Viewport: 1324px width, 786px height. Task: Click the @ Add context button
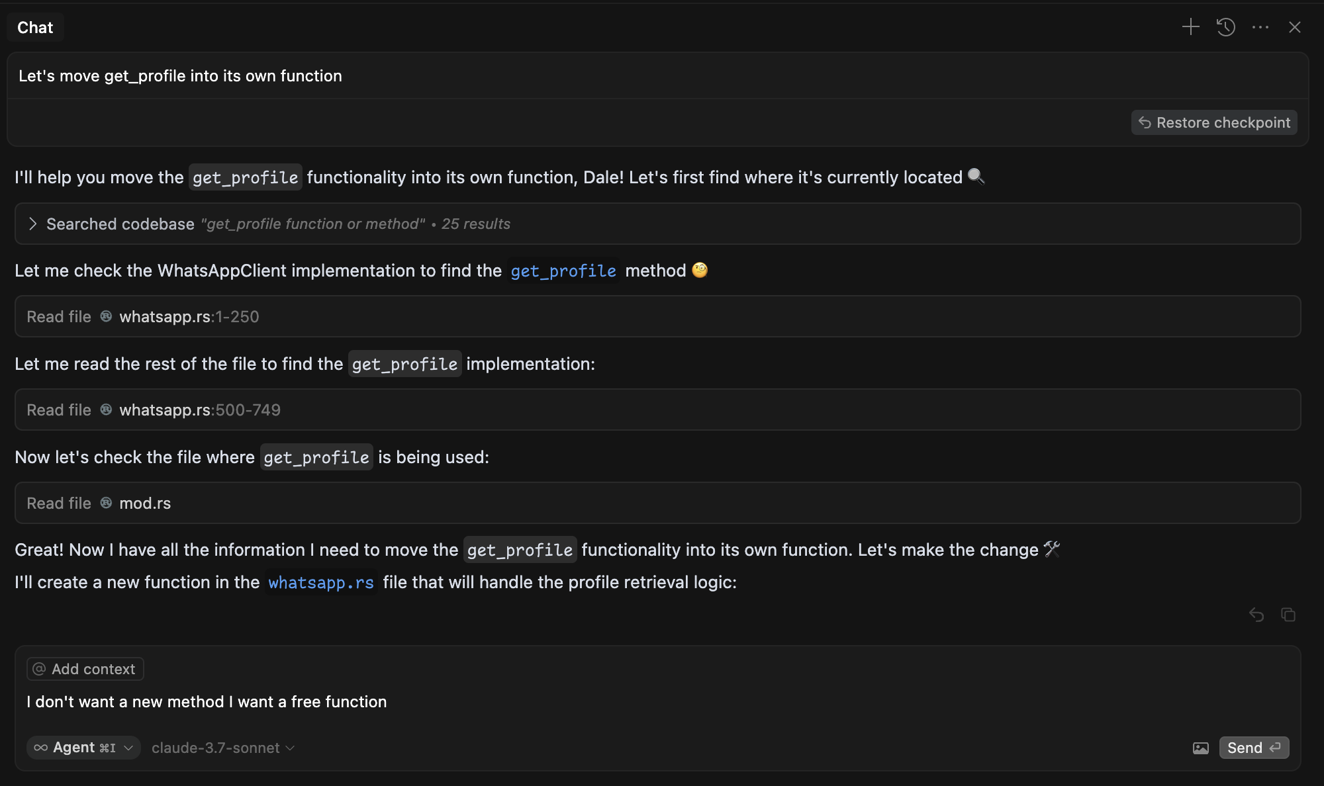click(x=85, y=669)
